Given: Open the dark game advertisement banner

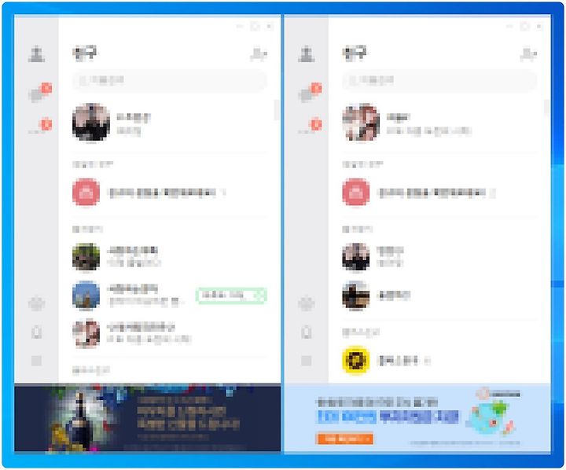Looking at the screenshot, I should point(147,417).
